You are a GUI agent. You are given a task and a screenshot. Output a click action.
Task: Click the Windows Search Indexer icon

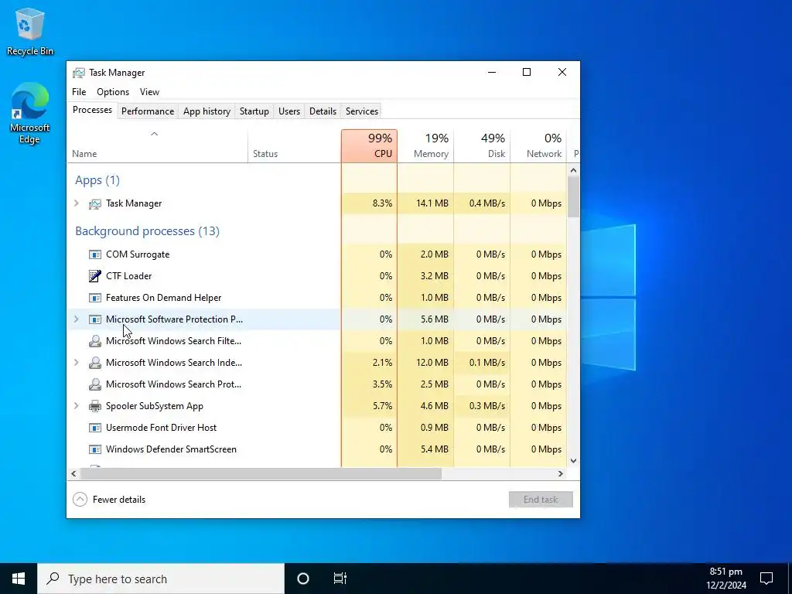(95, 363)
